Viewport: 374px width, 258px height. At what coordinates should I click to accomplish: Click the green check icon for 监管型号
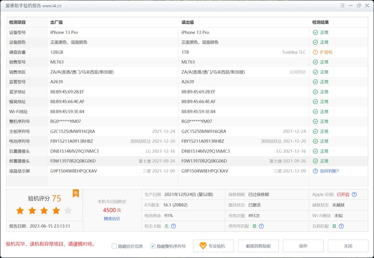[x=315, y=82]
